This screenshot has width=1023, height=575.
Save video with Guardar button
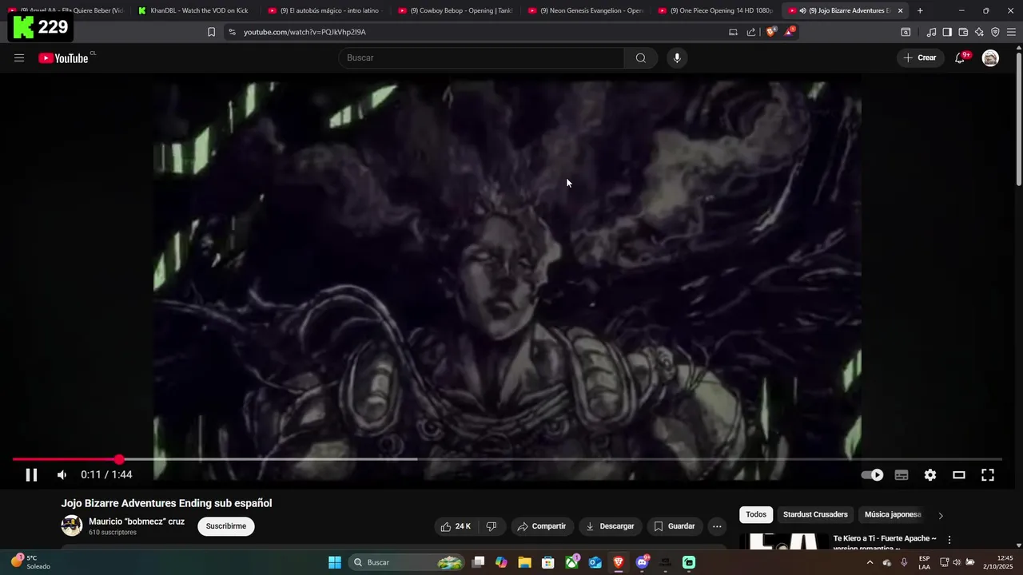675,526
